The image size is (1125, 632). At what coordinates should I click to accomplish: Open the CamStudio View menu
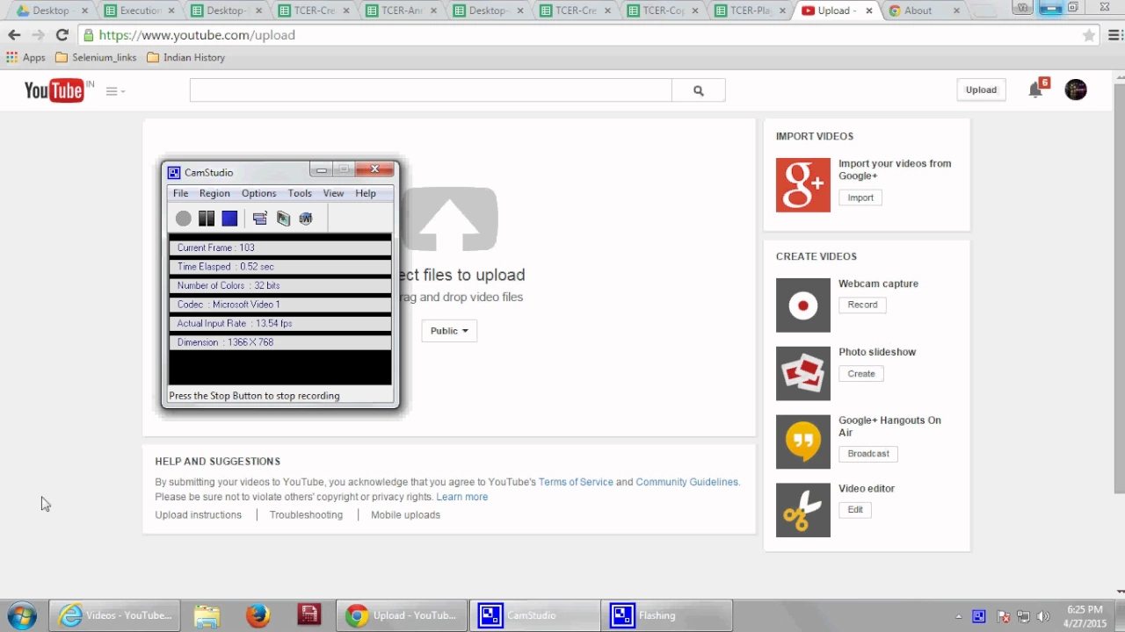click(x=333, y=193)
